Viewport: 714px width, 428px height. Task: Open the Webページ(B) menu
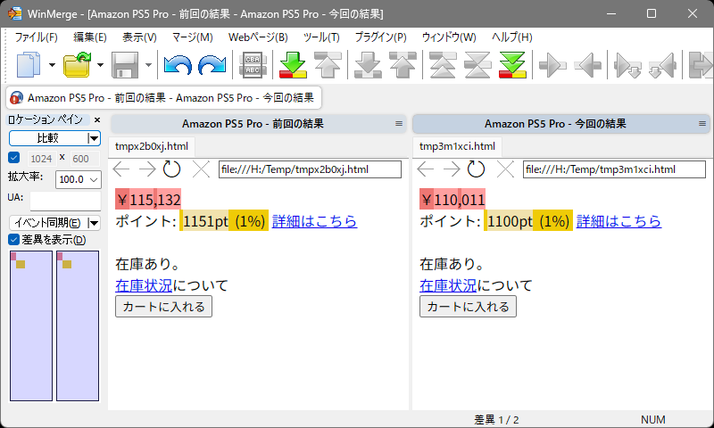pos(258,37)
